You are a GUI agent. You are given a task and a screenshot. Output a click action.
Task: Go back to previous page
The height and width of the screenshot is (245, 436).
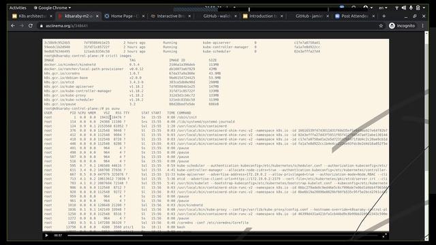13,26
